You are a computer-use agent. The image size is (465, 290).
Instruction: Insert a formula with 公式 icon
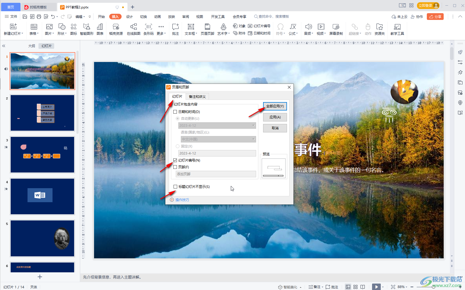click(293, 27)
